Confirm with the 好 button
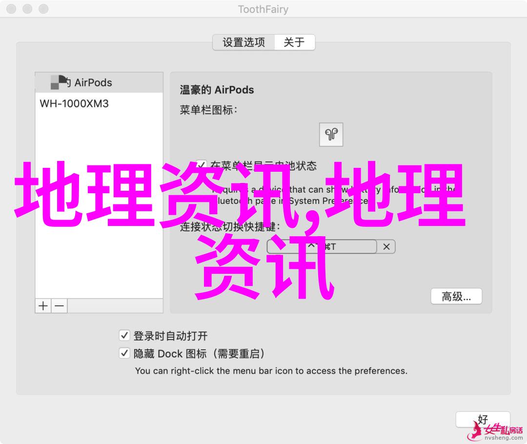This screenshot has width=527, height=444. (x=483, y=420)
